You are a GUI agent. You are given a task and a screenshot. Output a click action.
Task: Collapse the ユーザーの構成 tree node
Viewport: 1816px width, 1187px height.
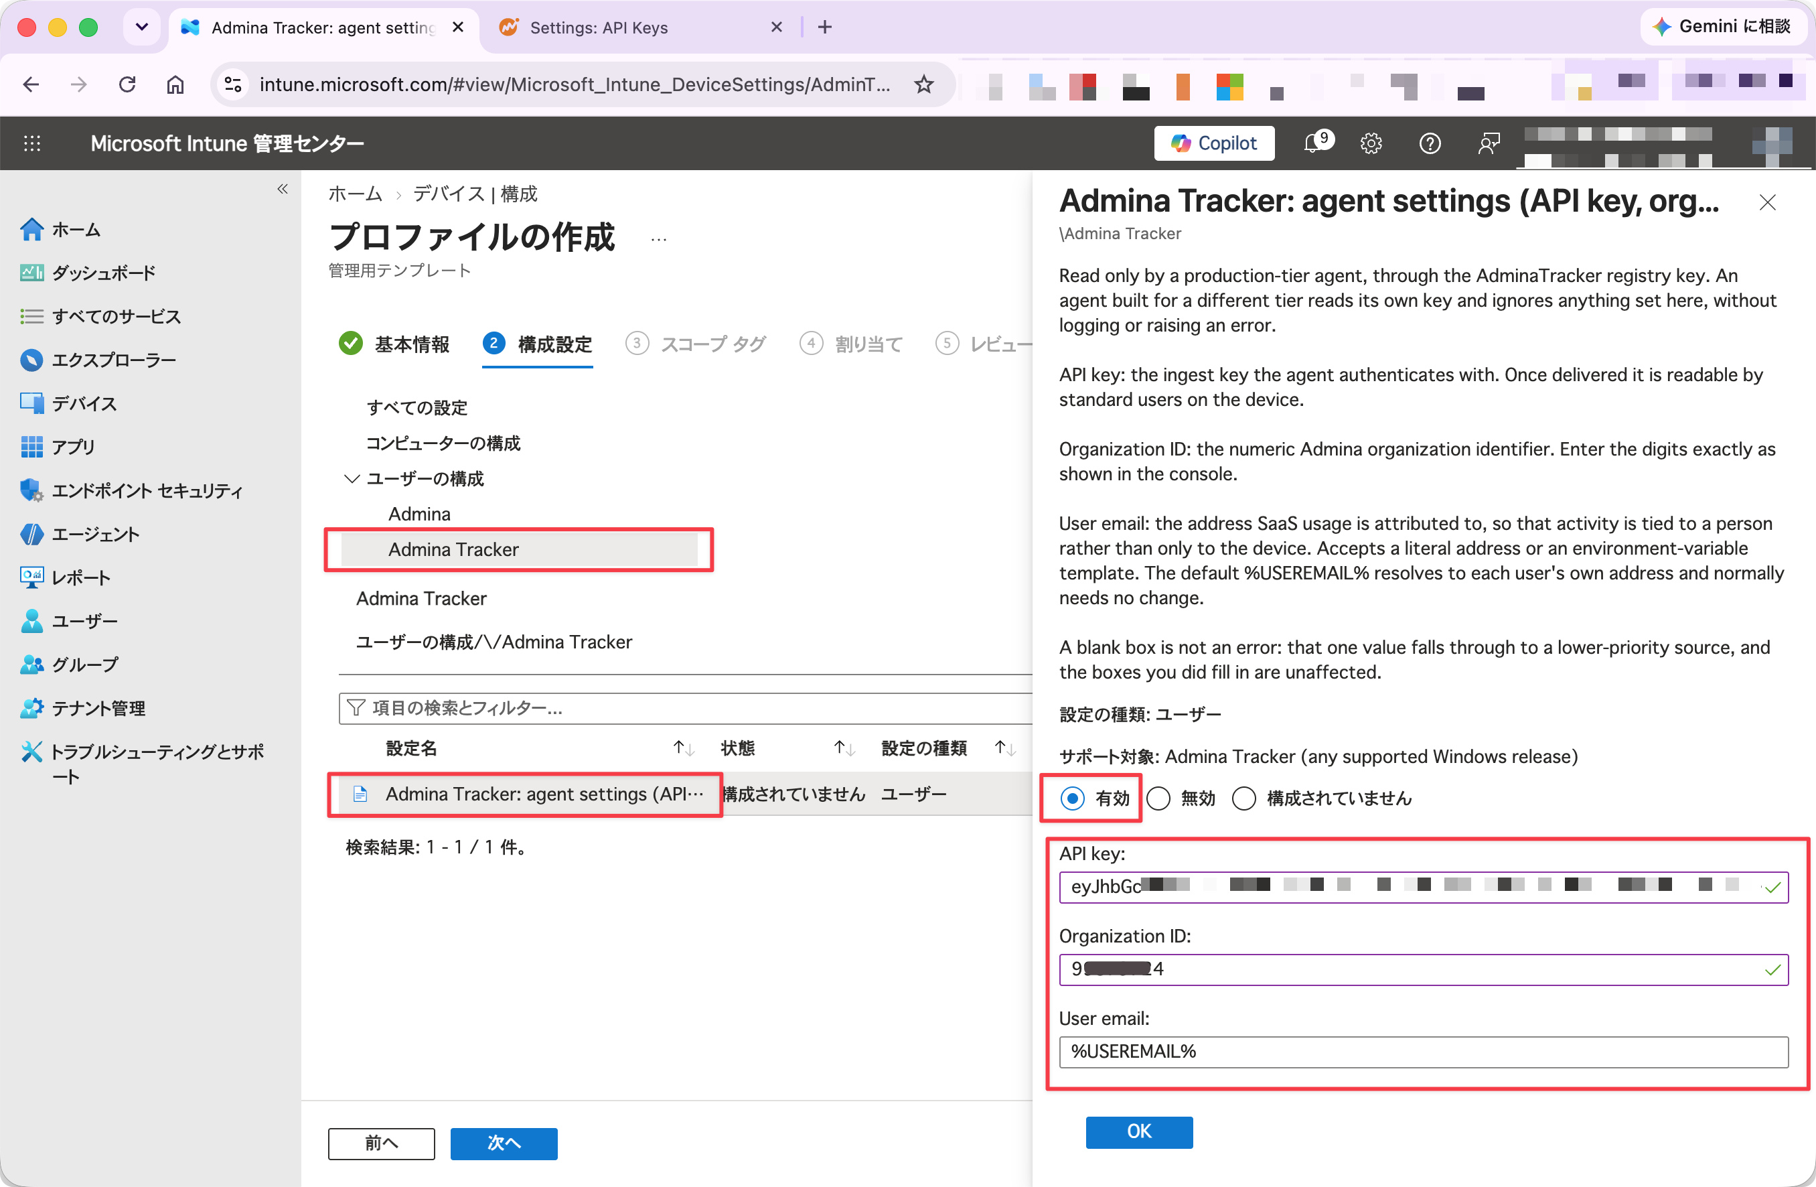point(352,478)
